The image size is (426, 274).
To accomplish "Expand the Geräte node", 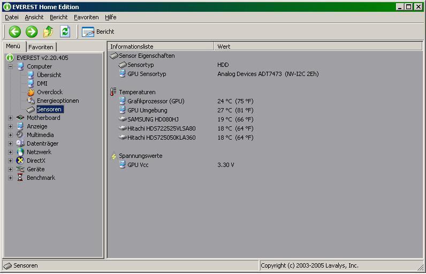I will (x=10, y=169).
